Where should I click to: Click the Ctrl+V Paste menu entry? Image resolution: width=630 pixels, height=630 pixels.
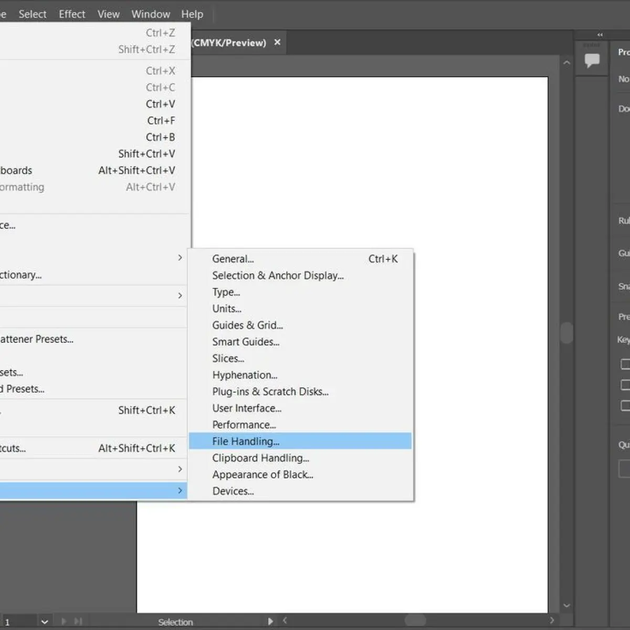93,104
